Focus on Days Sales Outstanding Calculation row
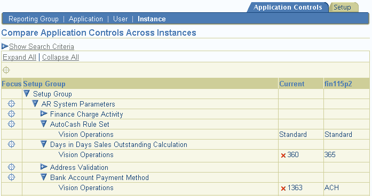372x196 pixels. click(x=11, y=144)
